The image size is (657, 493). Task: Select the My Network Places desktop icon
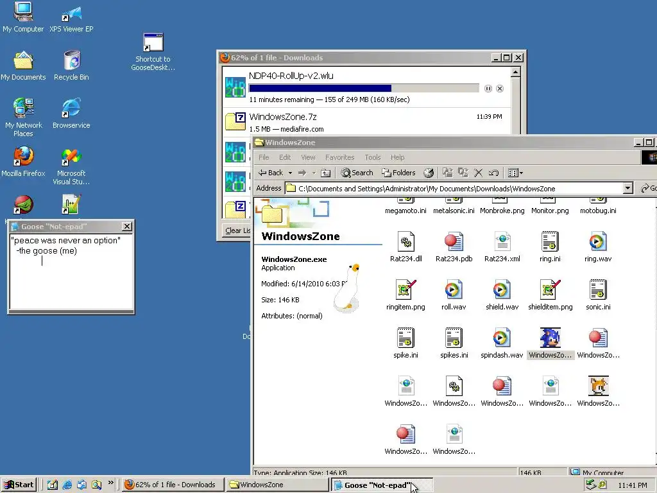coord(23,117)
